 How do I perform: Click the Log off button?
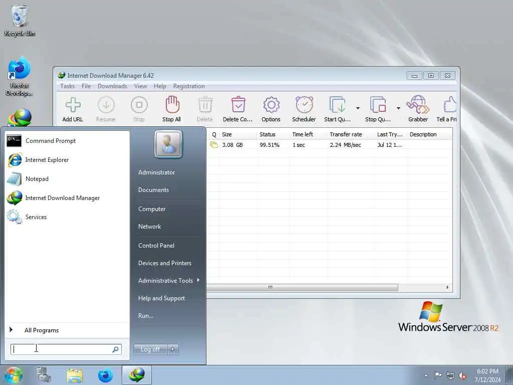[150, 349]
